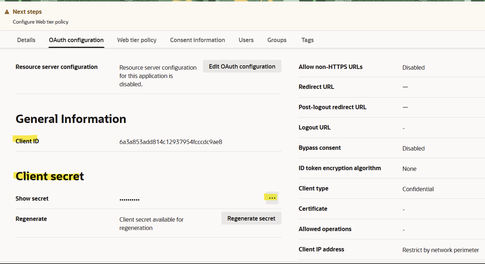
Task: Click the masked secret dots next to Show secret
Action: pos(129,198)
